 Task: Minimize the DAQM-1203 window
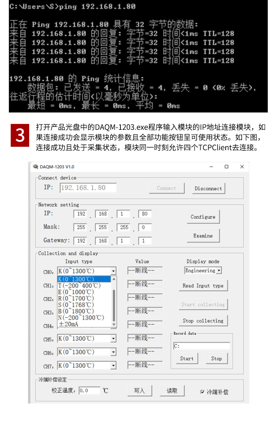[211, 167]
